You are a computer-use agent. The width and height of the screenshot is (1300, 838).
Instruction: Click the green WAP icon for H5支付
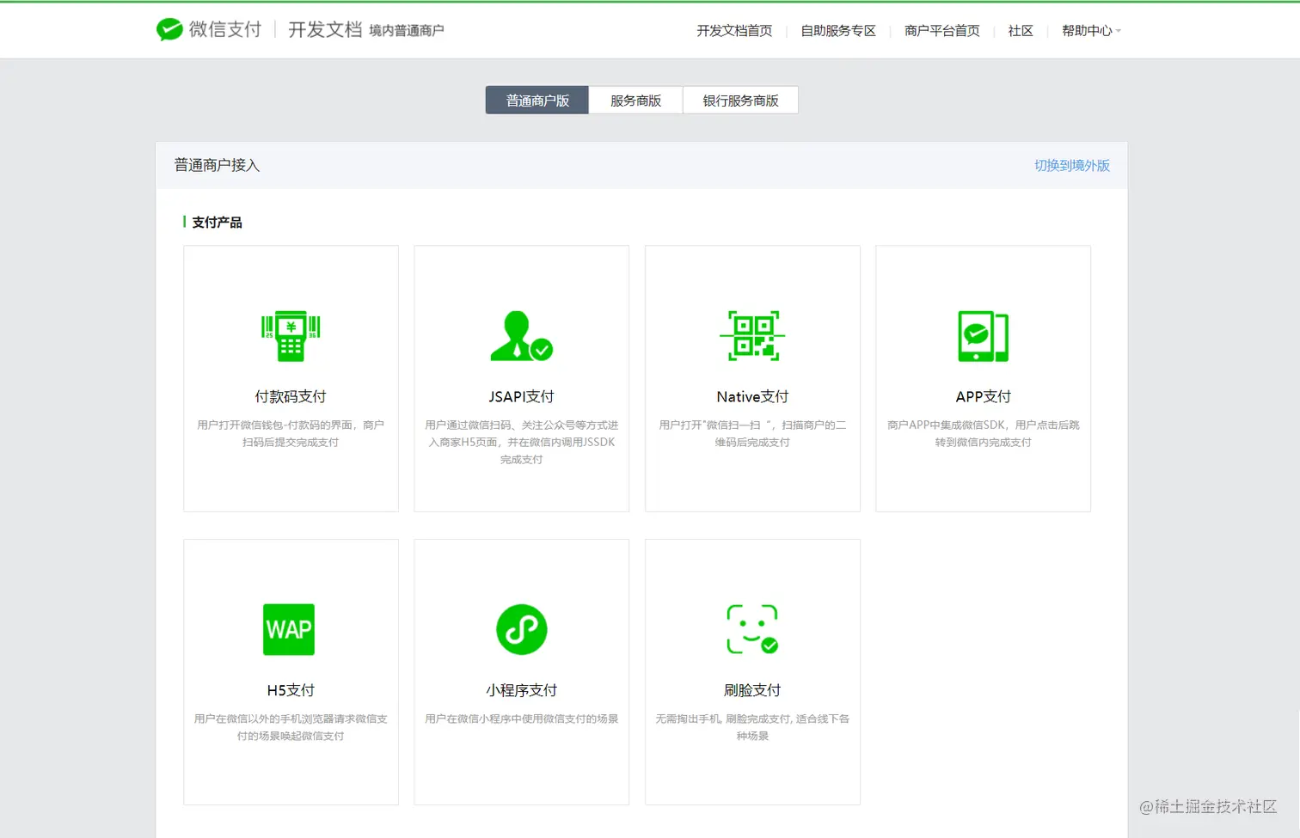(289, 630)
